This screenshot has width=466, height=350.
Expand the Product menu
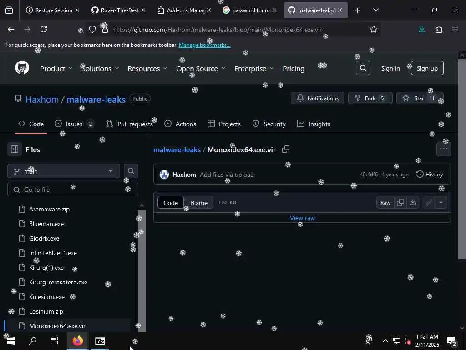[x=56, y=68]
